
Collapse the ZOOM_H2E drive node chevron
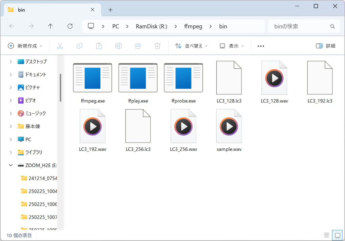[11, 165]
